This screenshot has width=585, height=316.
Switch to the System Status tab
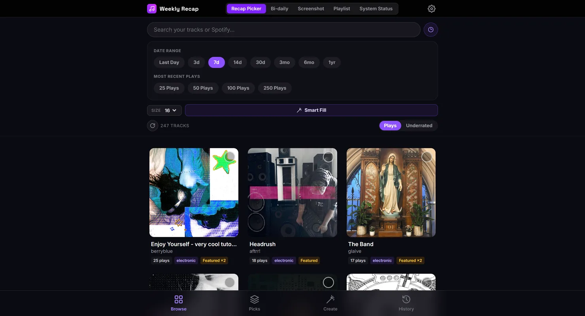376,9
